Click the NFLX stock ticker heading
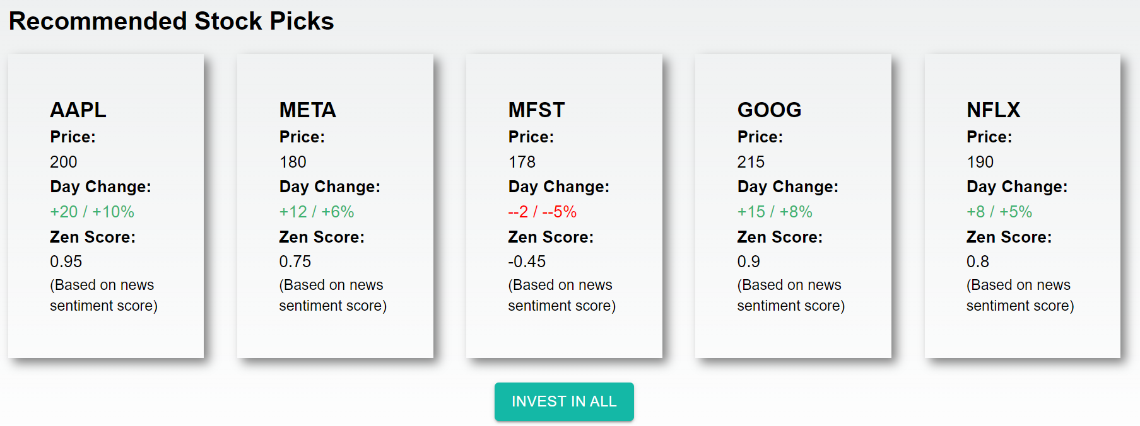 pos(993,110)
